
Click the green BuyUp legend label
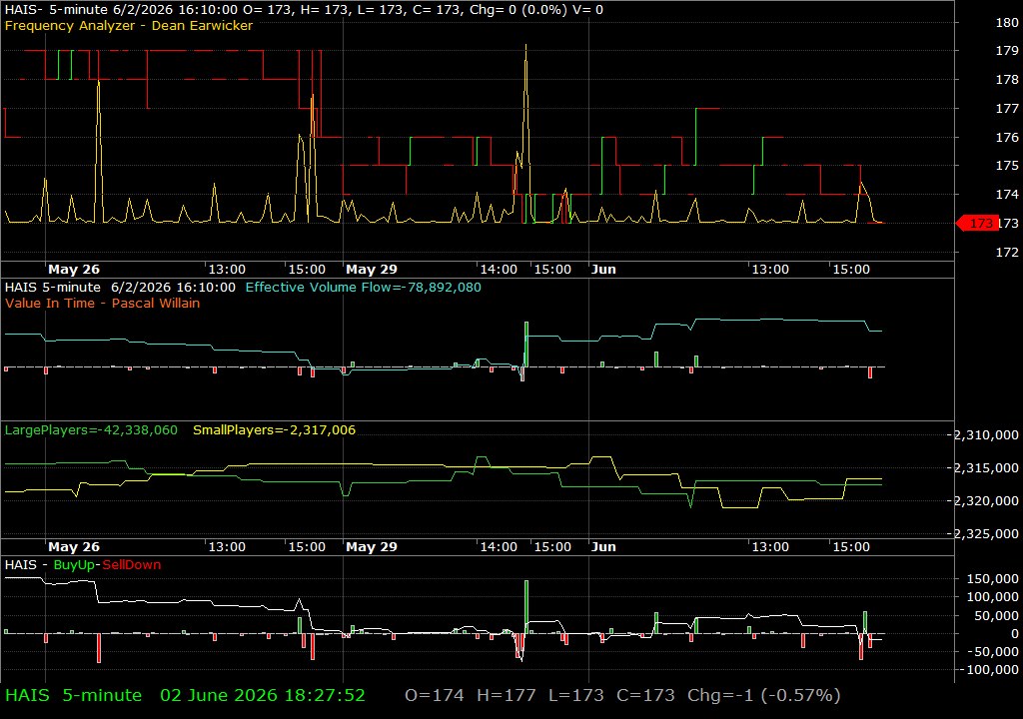point(74,565)
